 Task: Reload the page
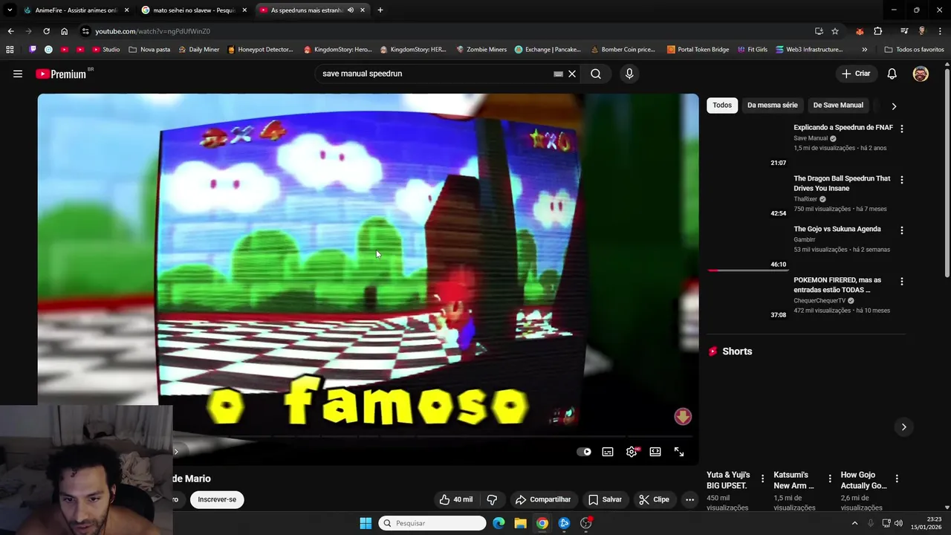(46, 31)
